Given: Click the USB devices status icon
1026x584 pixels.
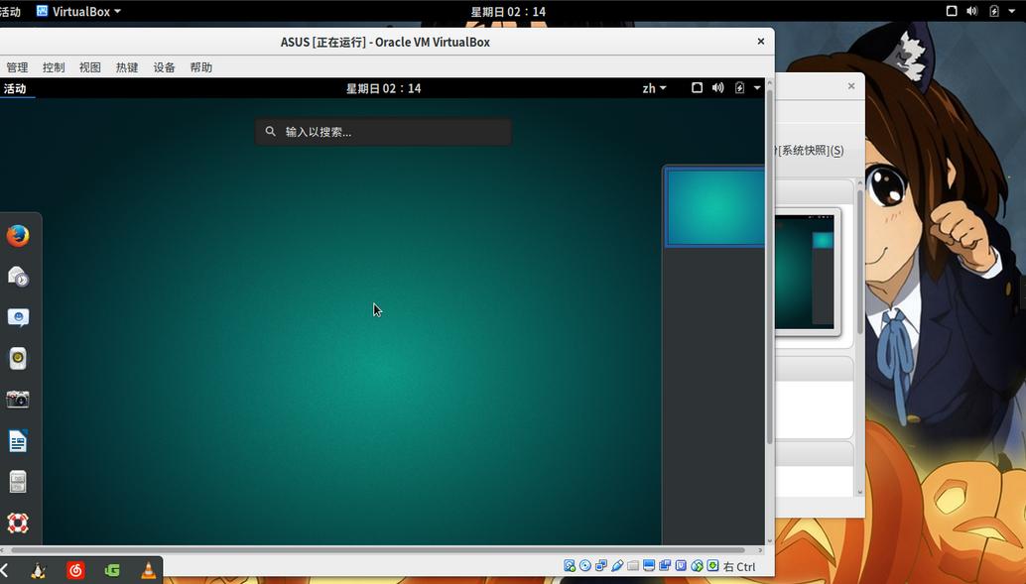Looking at the screenshot, I should [x=617, y=566].
